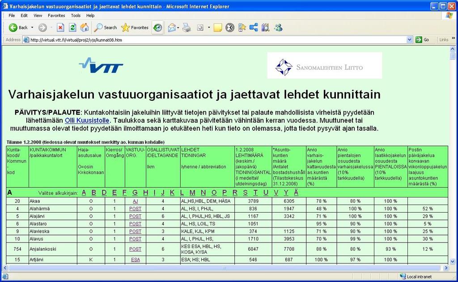Click the 6047 paper count cell
458x282 pixels.
(253, 249)
